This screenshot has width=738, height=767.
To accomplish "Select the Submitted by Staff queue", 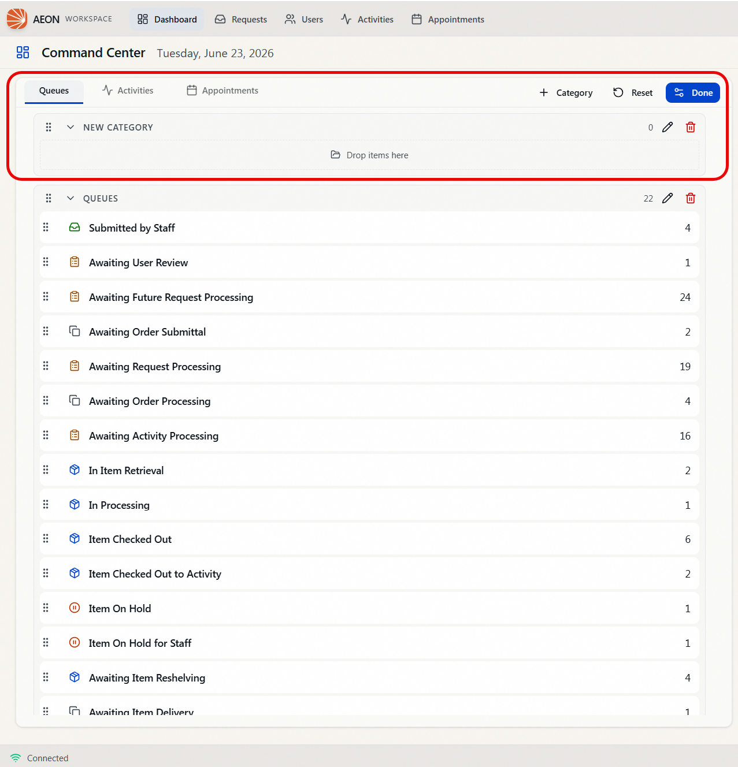I will click(x=369, y=228).
